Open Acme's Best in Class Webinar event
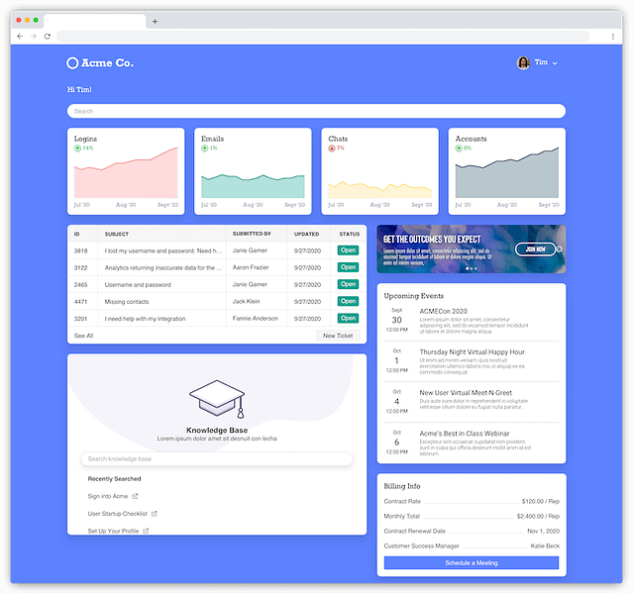Screen dimensions: 633x594 [x=465, y=434]
